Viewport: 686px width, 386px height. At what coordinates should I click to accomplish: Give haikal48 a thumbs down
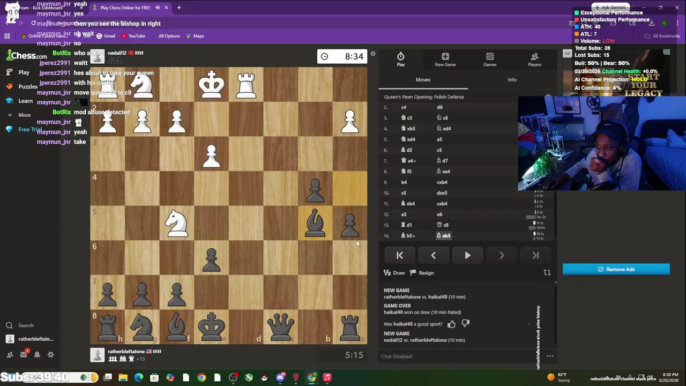tap(465, 324)
